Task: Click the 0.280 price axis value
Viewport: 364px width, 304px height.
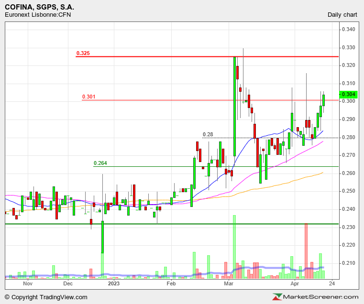Action: (348, 137)
